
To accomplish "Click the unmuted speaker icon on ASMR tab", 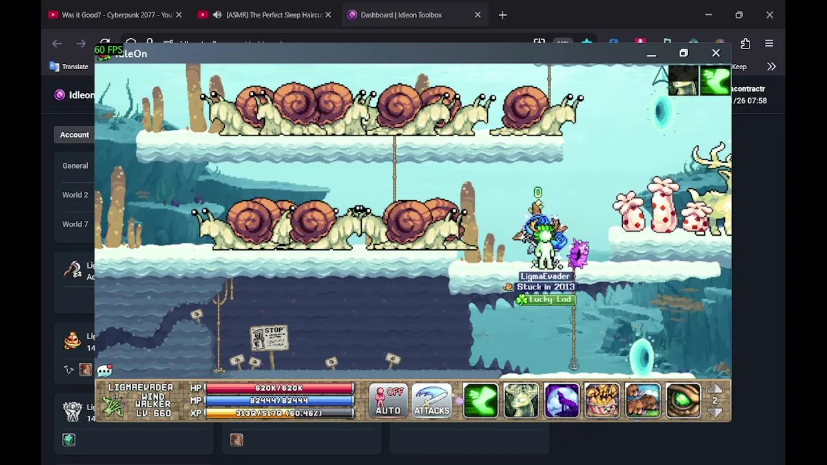I will [x=217, y=15].
